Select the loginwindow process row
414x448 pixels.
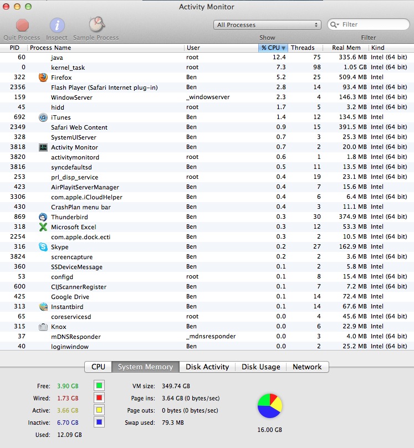(x=207, y=346)
